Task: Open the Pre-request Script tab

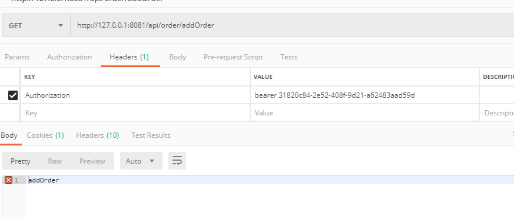Action: point(233,57)
